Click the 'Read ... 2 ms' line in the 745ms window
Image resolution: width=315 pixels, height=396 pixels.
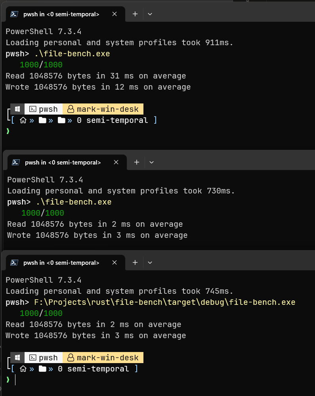(94, 325)
